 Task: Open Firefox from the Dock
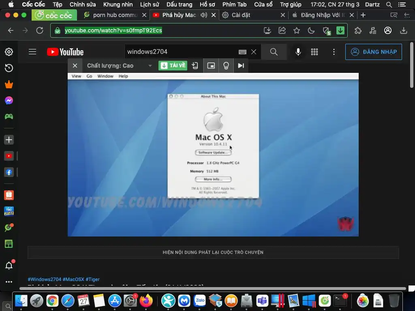pyautogui.click(x=146, y=301)
